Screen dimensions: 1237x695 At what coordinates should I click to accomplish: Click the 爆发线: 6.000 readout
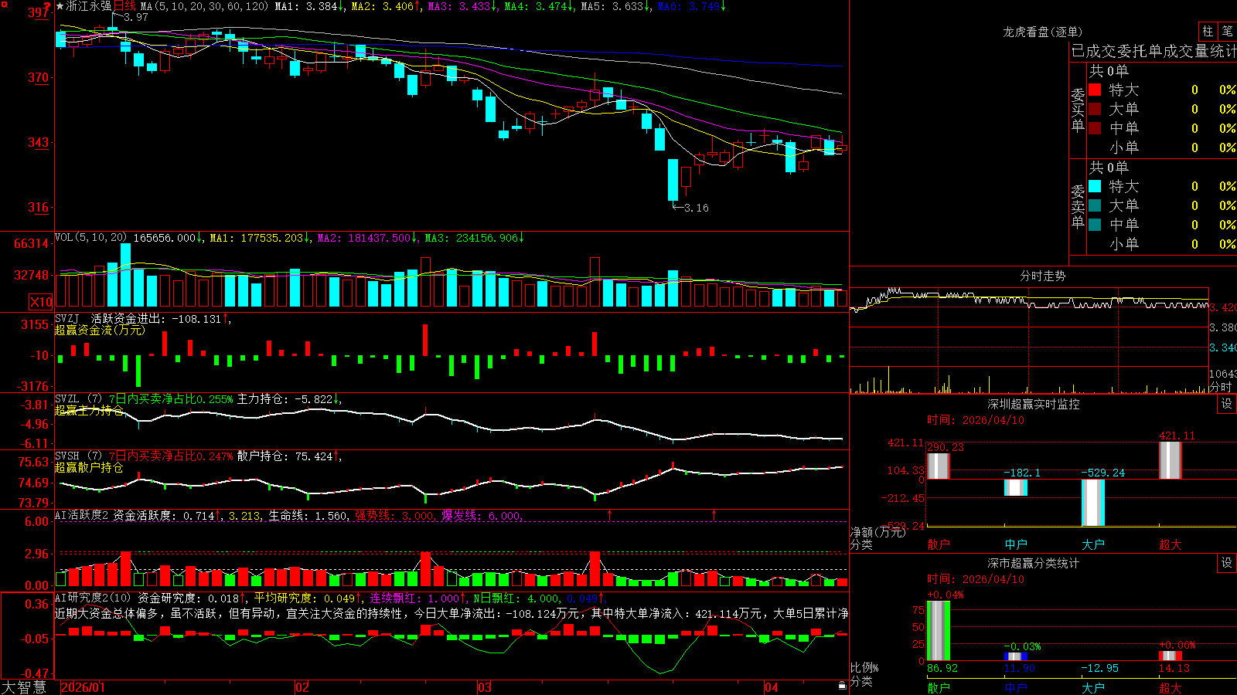(x=482, y=515)
